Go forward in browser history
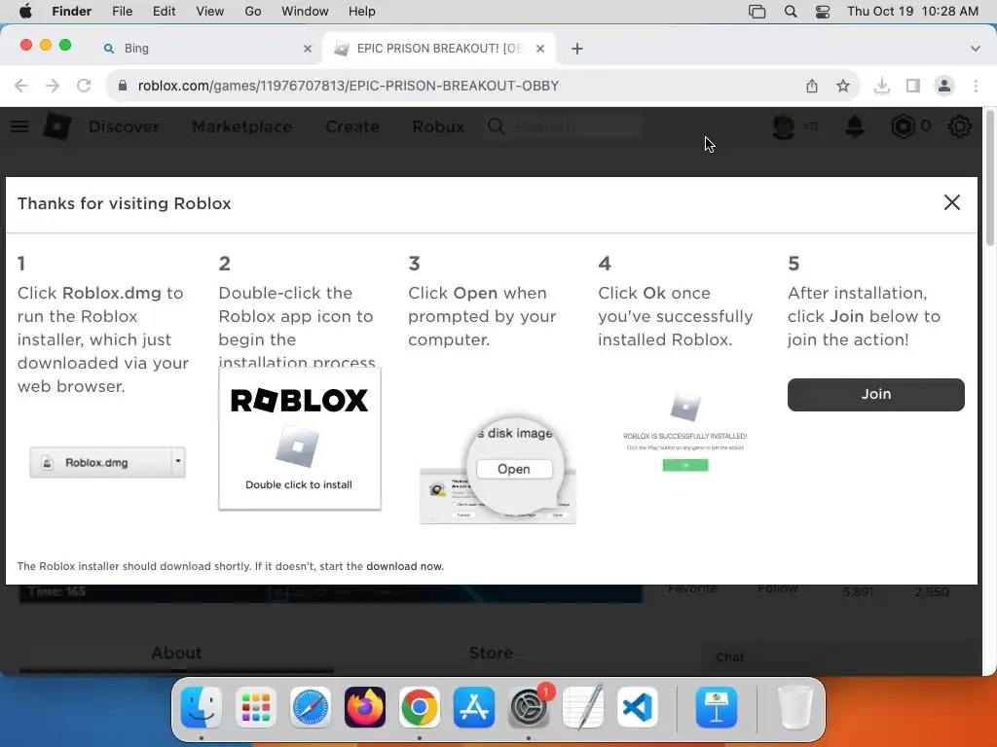Image resolution: width=997 pixels, height=747 pixels. 53,86
